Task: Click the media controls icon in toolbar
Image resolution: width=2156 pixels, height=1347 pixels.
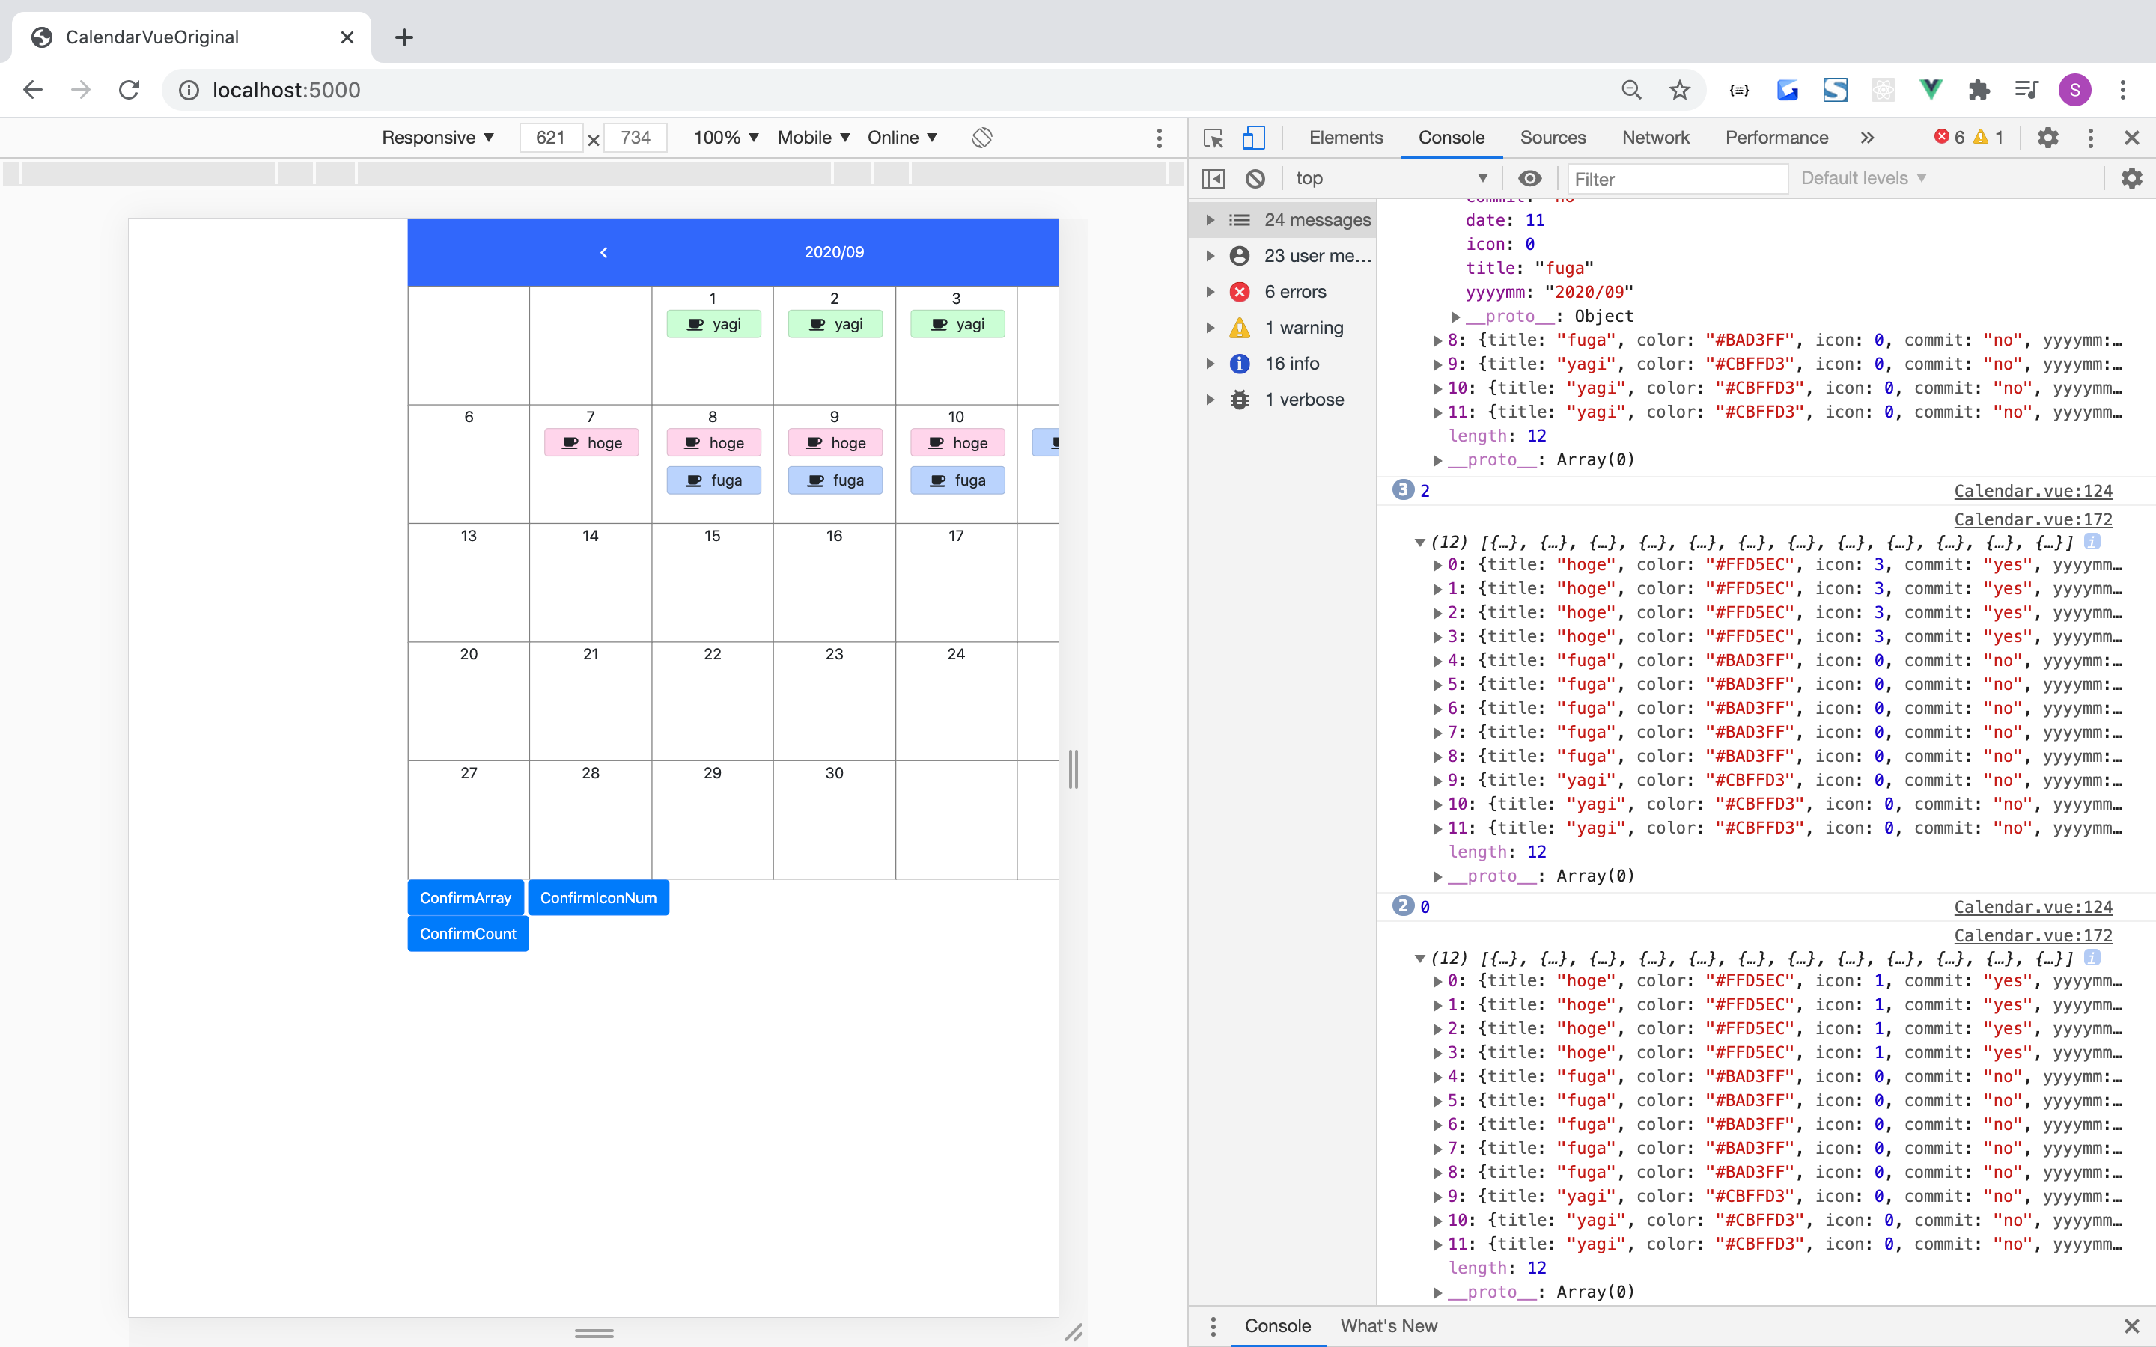Action: (2026, 90)
